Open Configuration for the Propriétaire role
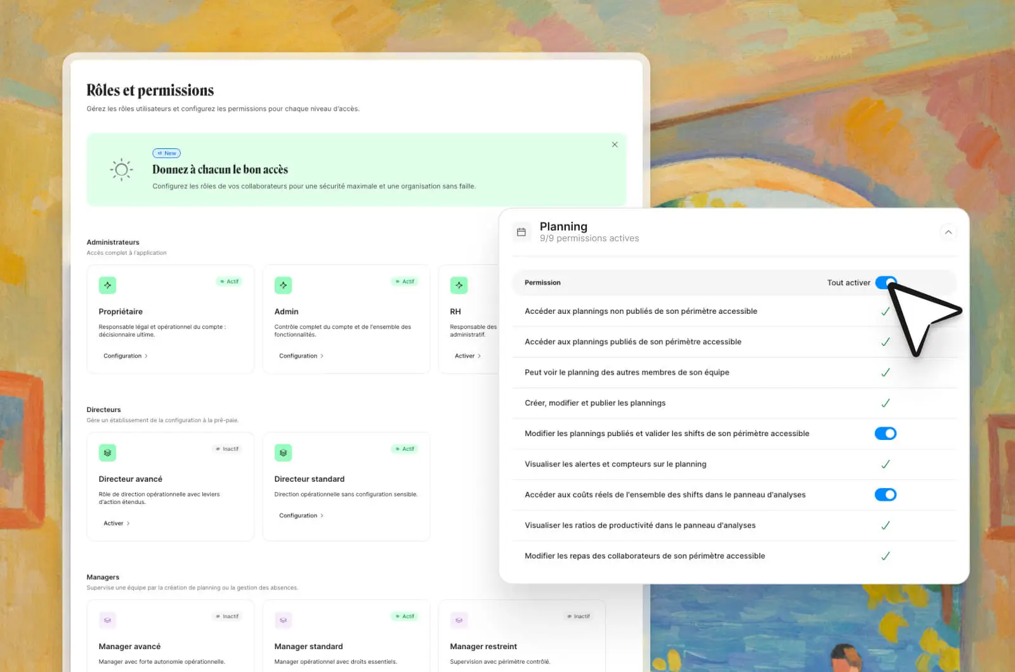Screen dimensions: 1015x672 point(126,356)
